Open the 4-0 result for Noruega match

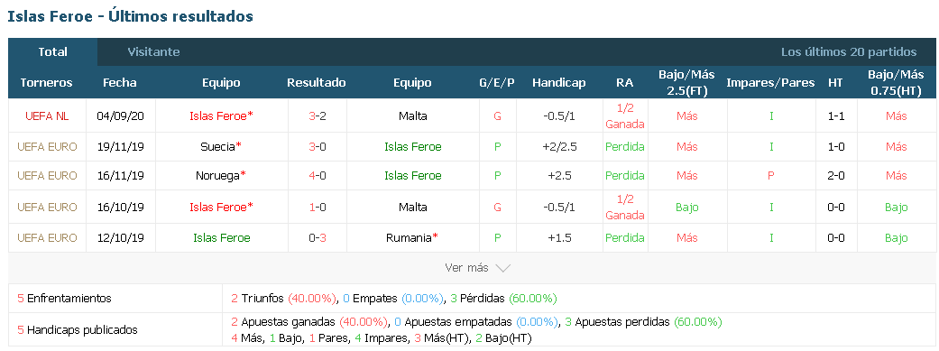(318, 175)
